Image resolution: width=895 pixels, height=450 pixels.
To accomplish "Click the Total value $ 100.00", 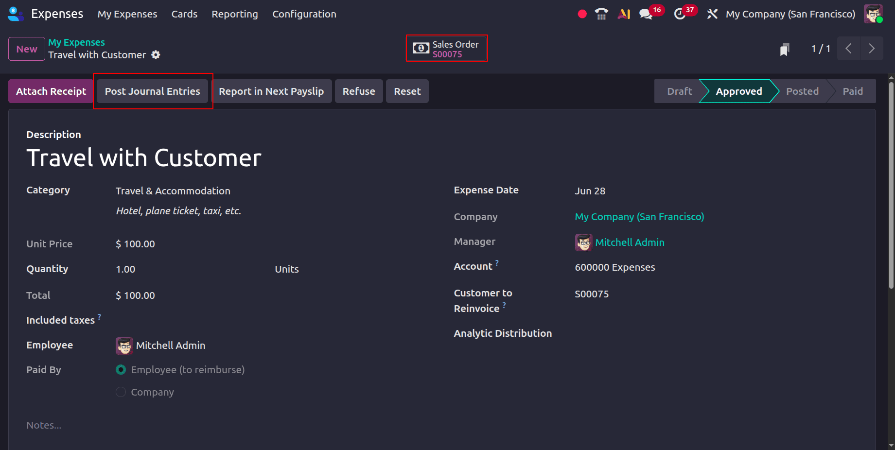I will tap(135, 295).
